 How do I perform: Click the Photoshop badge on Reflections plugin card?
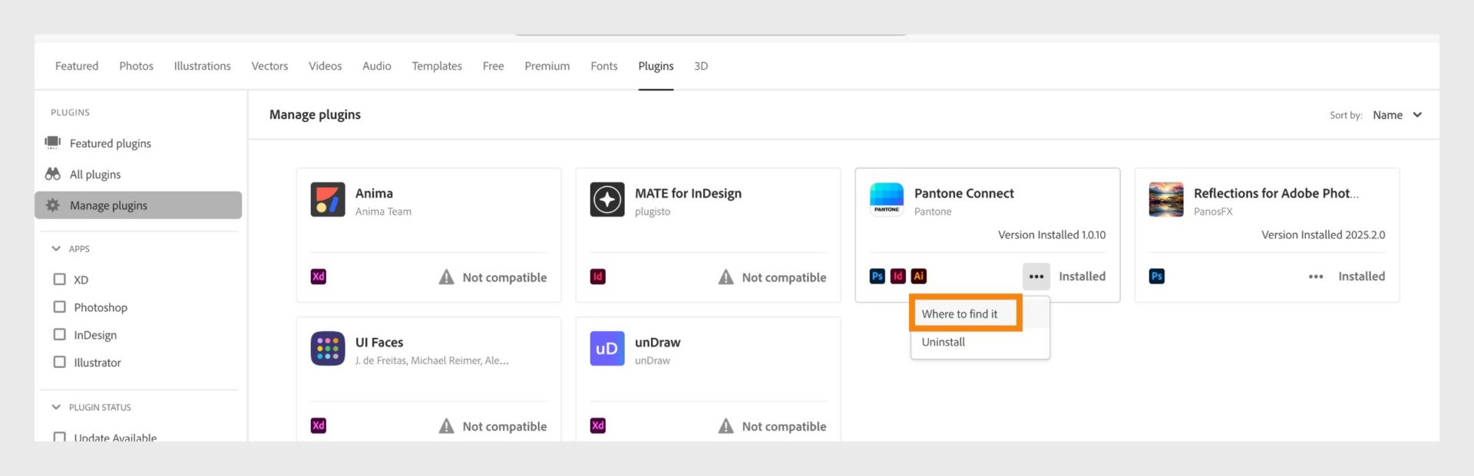click(1157, 277)
